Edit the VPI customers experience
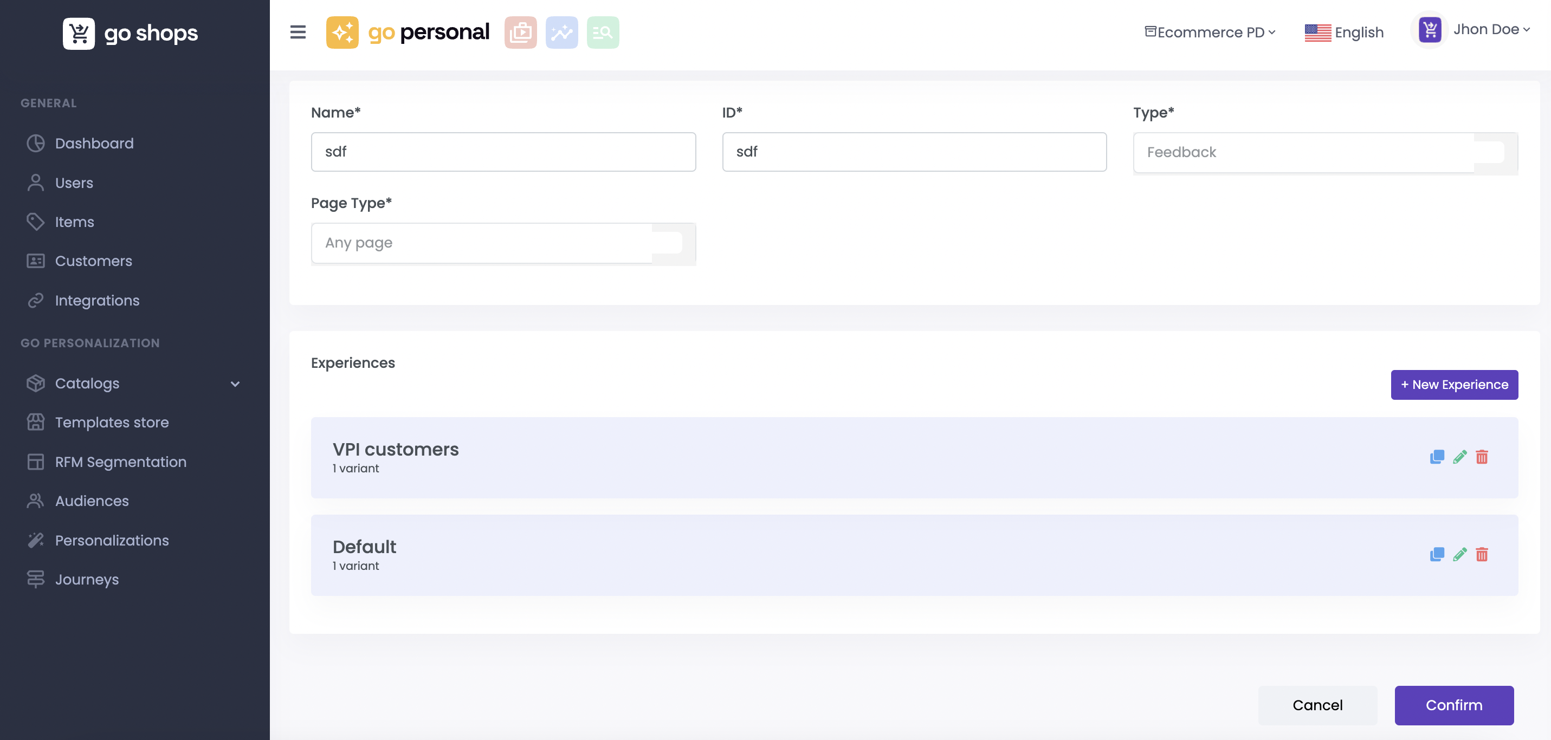Image resolution: width=1551 pixels, height=740 pixels. click(1459, 457)
